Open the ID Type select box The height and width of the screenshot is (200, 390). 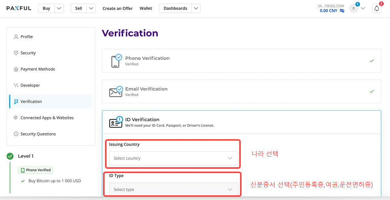click(x=174, y=189)
